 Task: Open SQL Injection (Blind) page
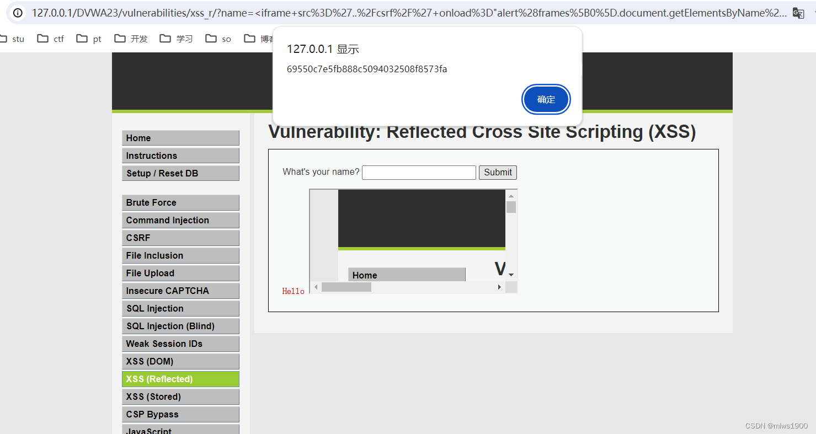click(x=180, y=326)
